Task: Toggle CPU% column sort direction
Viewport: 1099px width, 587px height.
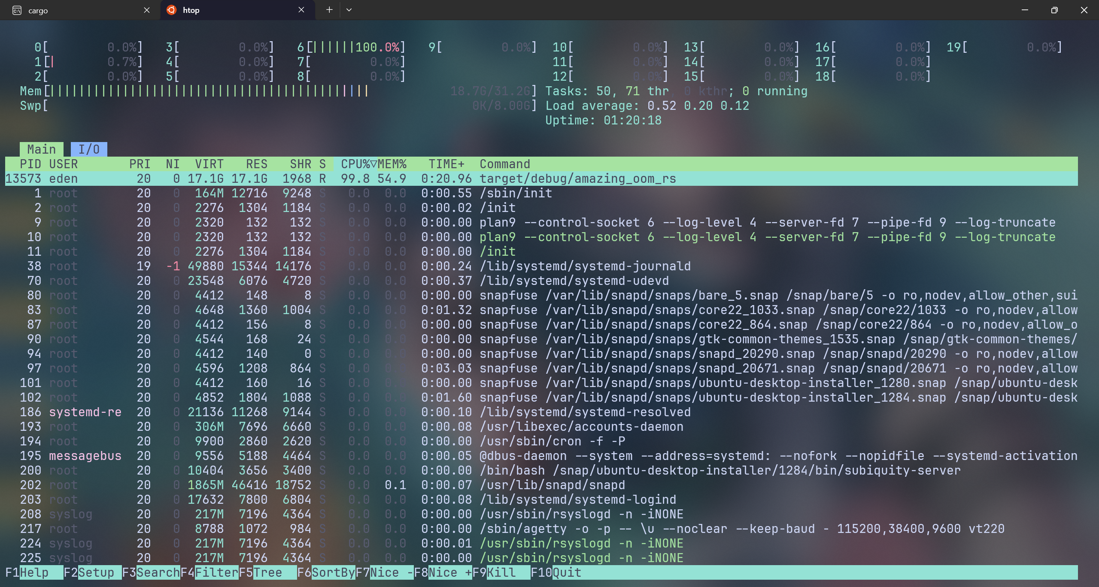Action: pyautogui.click(x=359, y=164)
